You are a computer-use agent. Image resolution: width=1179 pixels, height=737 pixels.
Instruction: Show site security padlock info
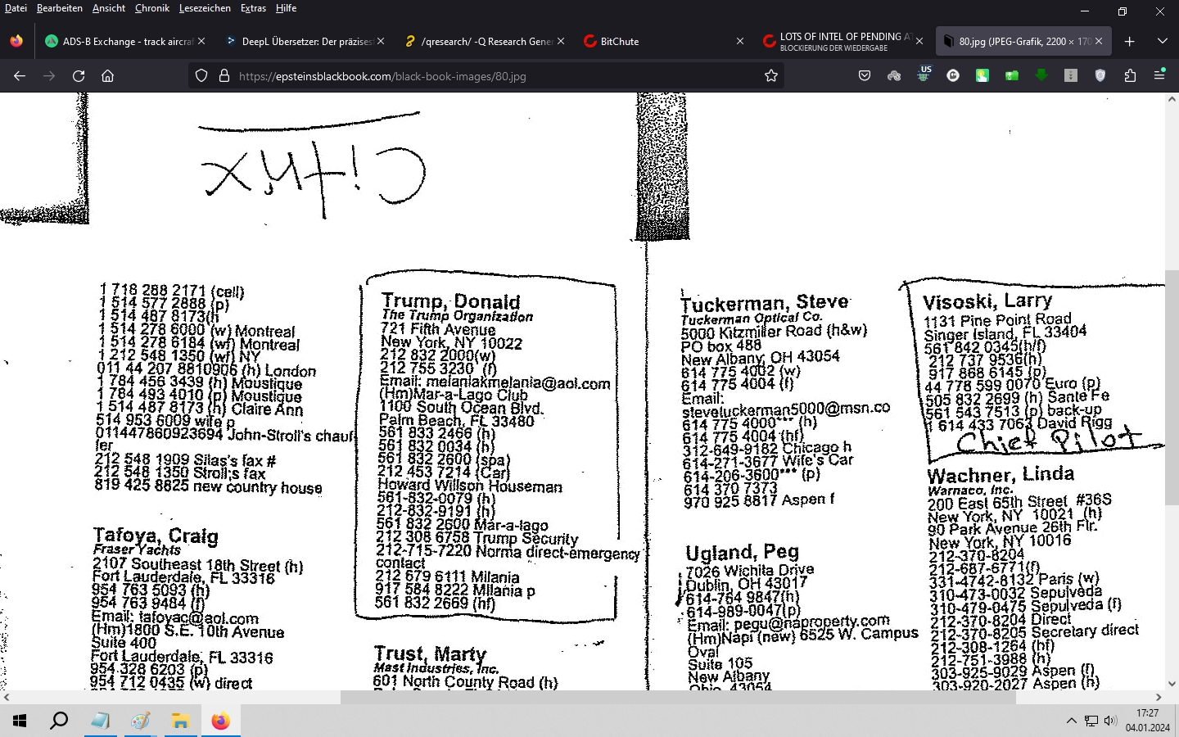coord(224,75)
